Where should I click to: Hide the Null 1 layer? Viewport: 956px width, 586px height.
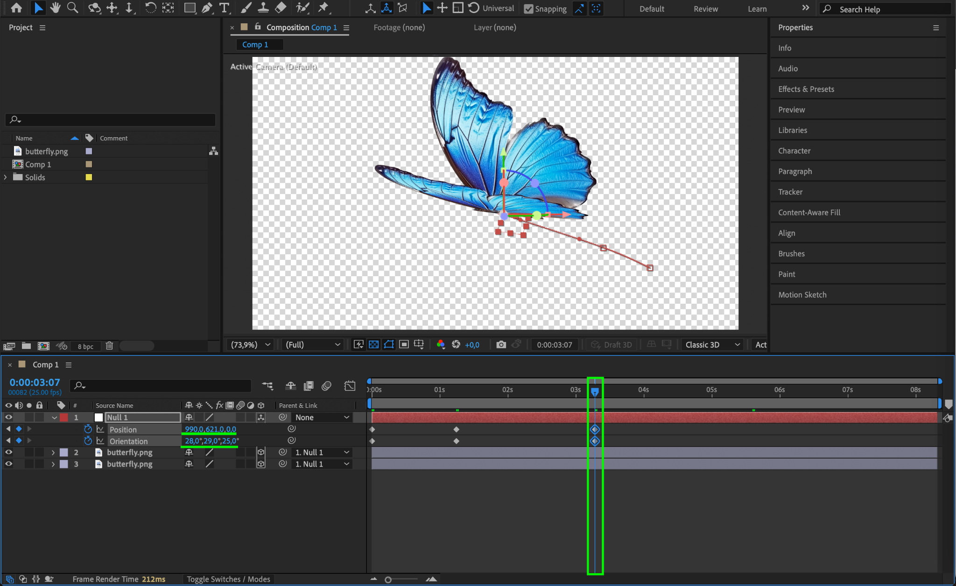coord(8,417)
